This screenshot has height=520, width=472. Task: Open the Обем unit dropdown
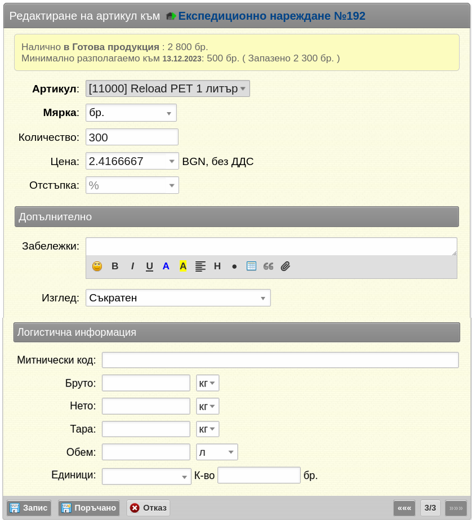coord(217,452)
